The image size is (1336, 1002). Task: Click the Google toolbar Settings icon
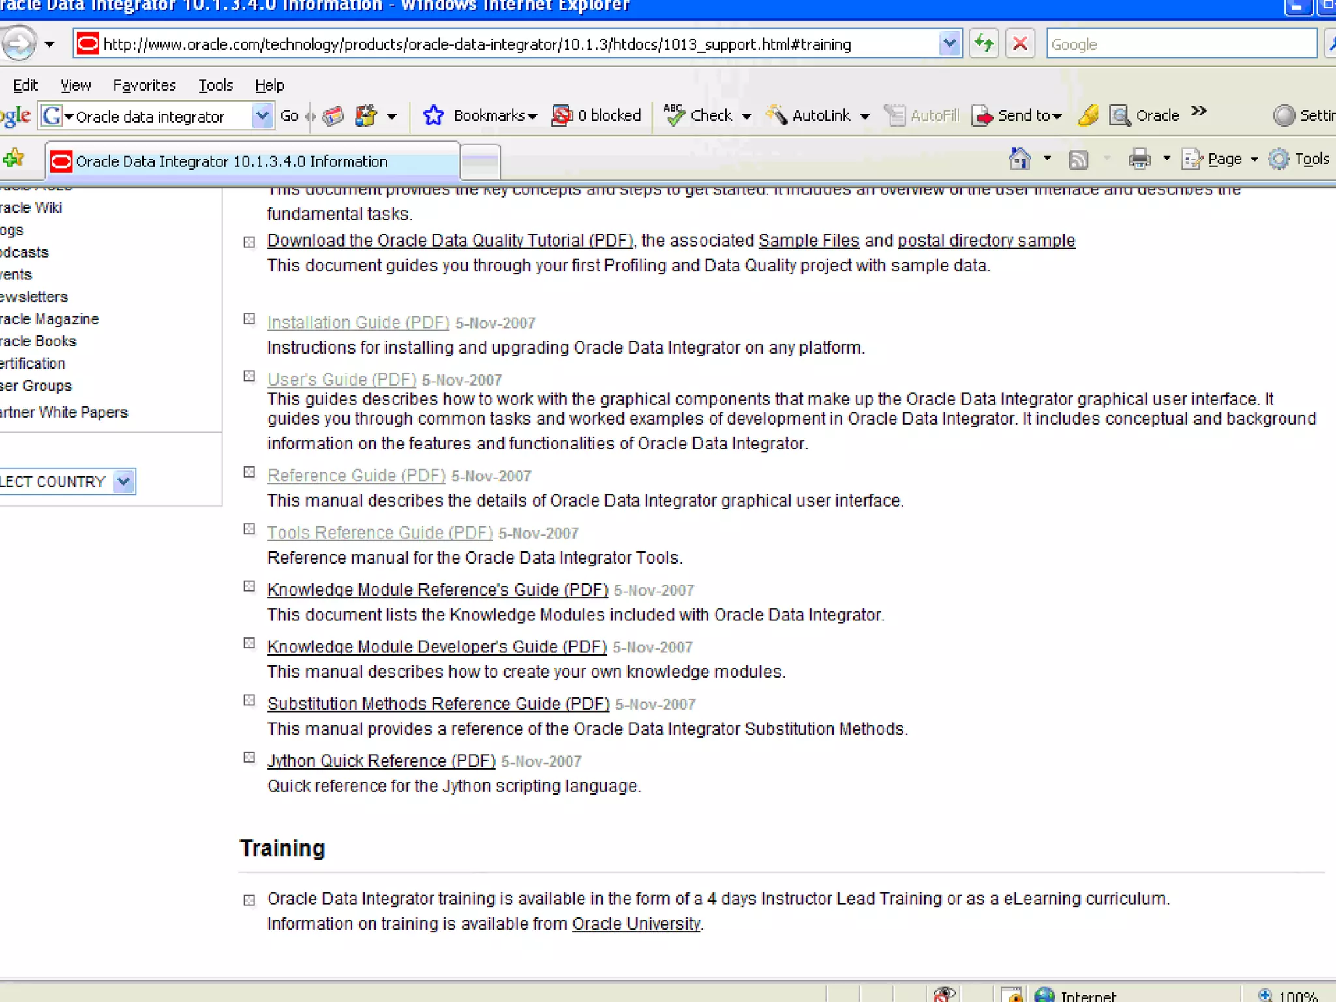point(1283,116)
